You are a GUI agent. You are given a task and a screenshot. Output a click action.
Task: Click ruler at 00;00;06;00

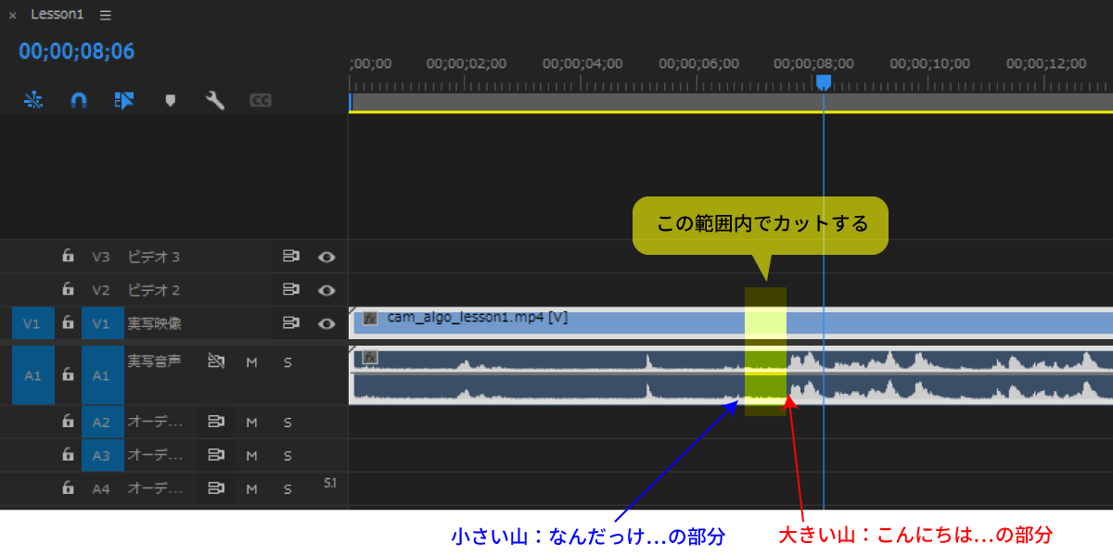(698, 64)
